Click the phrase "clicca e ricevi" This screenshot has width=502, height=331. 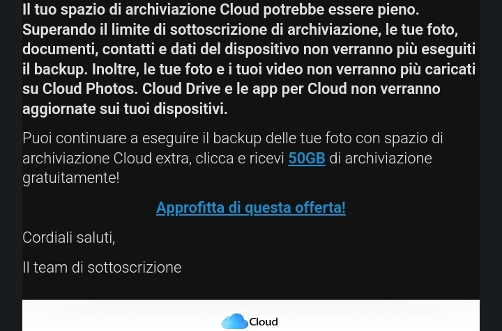240,159
